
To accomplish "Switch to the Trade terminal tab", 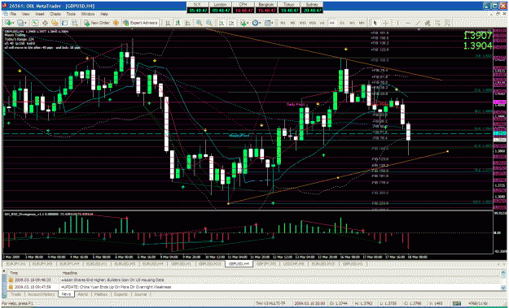I will [x=15, y=294].
